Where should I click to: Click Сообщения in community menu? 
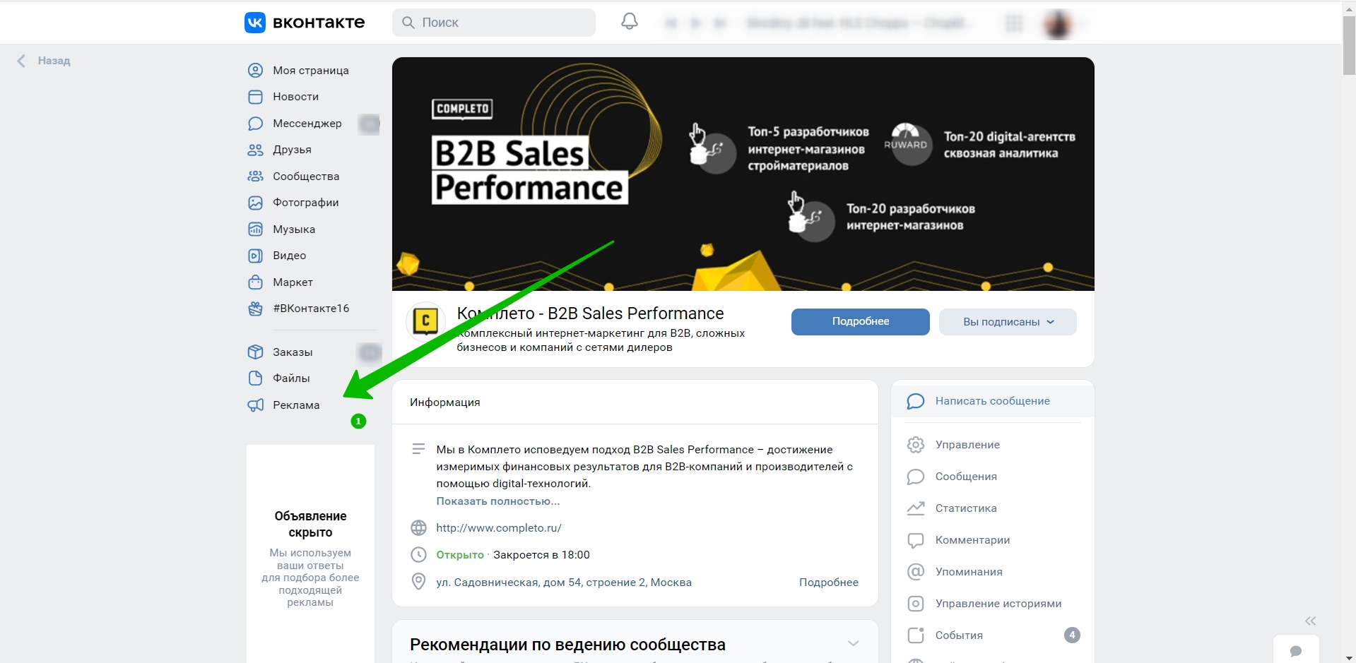[966, 477]
